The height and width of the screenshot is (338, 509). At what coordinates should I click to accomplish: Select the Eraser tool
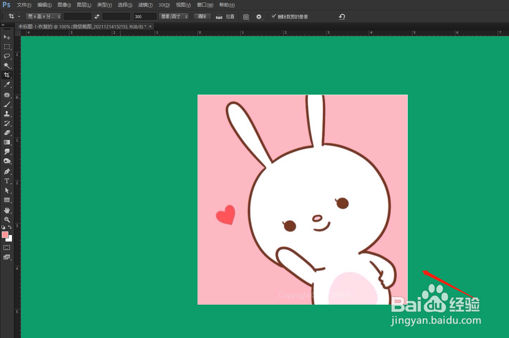(x=7, y=133)
